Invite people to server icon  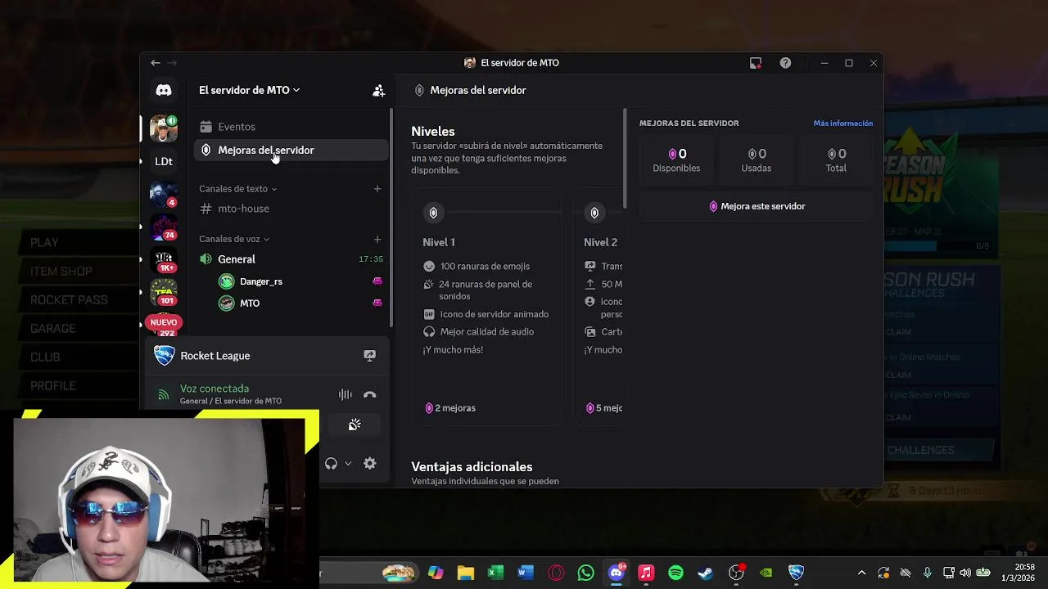point(378,90)
